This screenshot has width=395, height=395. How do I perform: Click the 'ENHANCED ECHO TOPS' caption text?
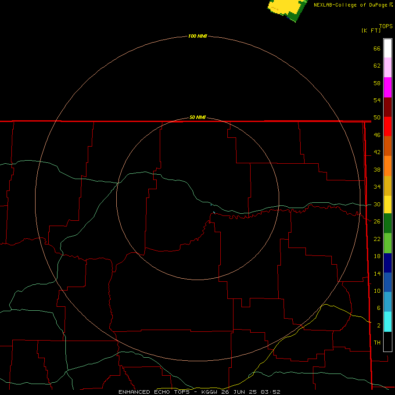[x=154, y=392]
